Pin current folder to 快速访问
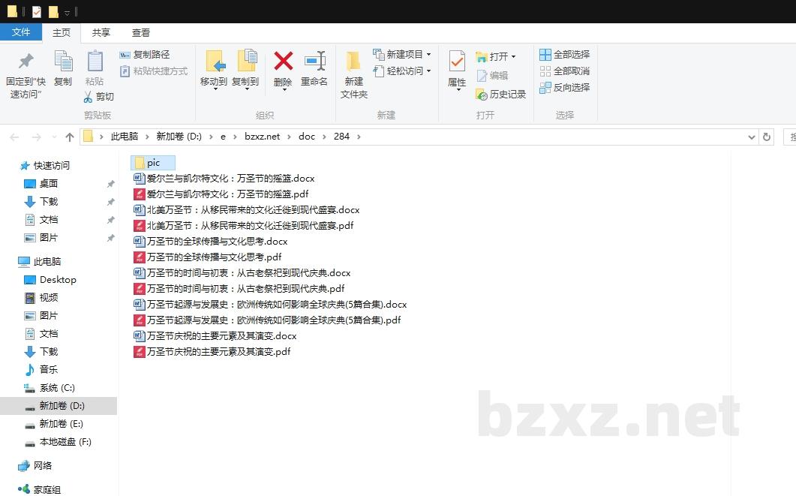Screen dimensions: 796x496 (x=25, y=71)
